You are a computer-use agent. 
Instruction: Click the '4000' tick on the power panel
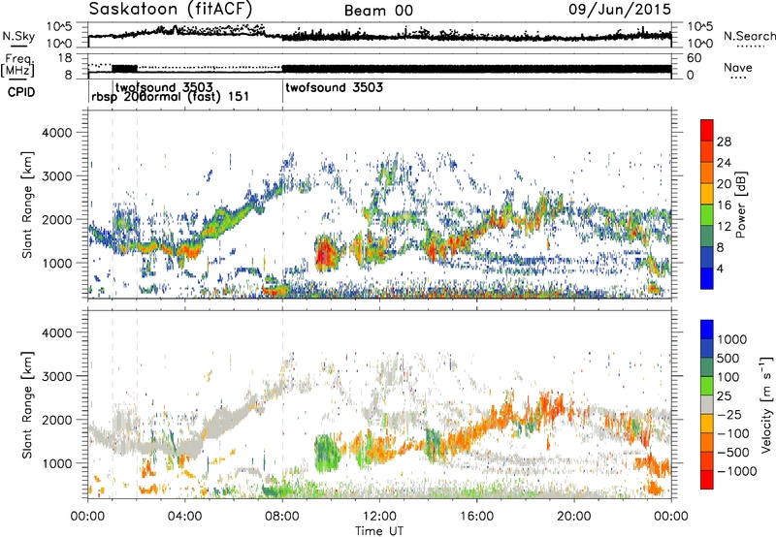tap(56, 133)
